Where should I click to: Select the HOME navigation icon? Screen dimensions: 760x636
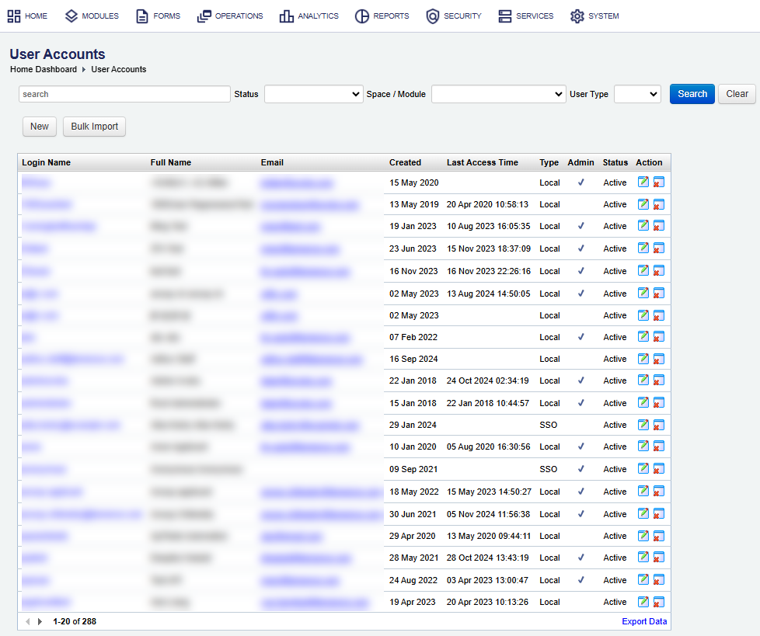tap(12, 16)
